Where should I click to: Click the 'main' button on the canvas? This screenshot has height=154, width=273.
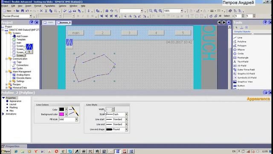click(76, 33)
